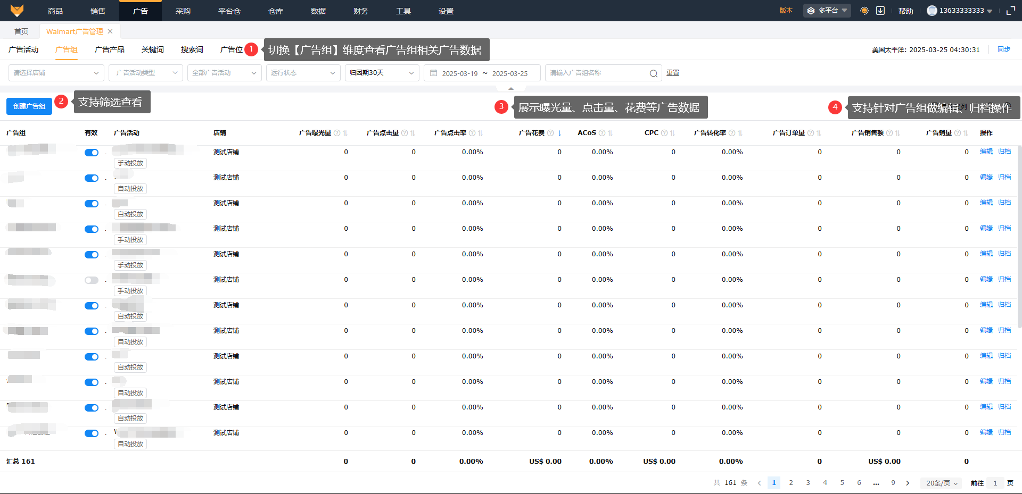Sort by 广告曝光量 using its sort icon
Viewport: 1022px width, 494px height.
(345, 133)
